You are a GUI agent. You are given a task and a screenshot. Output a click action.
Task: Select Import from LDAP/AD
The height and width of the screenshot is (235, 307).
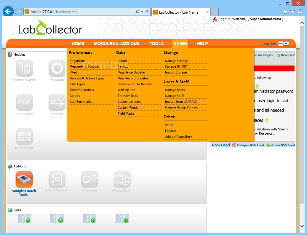[181, 102]
